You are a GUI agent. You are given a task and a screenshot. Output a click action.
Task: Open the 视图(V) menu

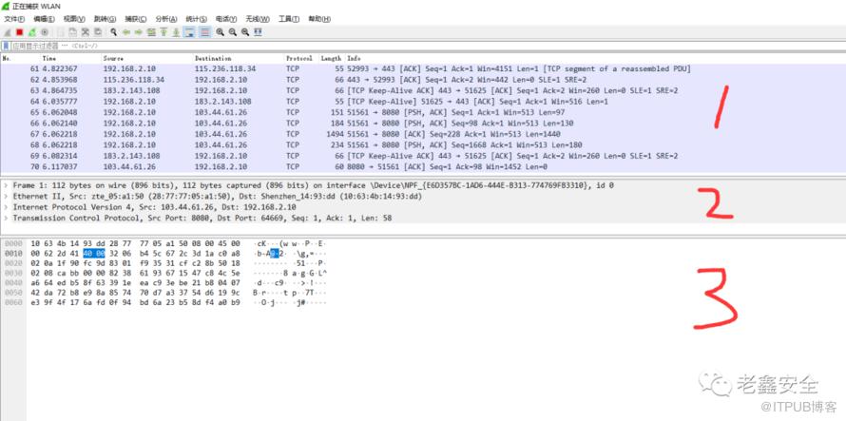point(74,19)
